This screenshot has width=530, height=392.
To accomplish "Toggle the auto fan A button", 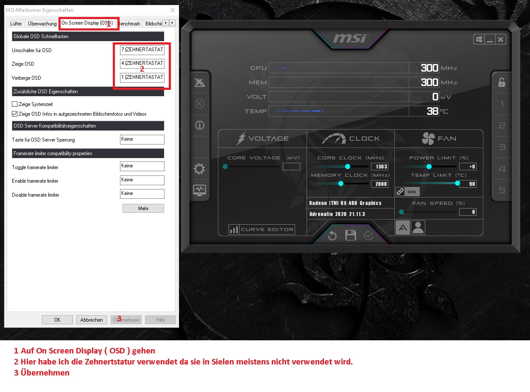I will (x=402, y=228).
